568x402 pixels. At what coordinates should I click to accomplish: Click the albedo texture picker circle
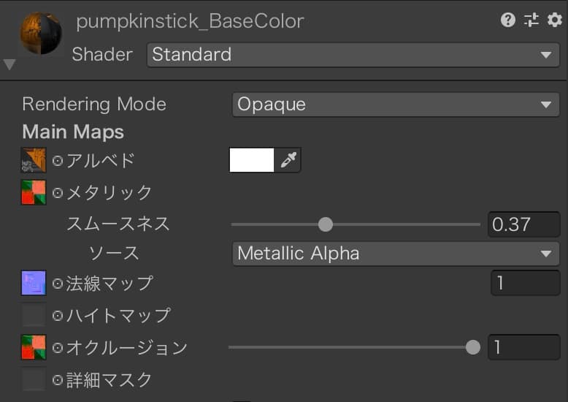tap(58, 160)
